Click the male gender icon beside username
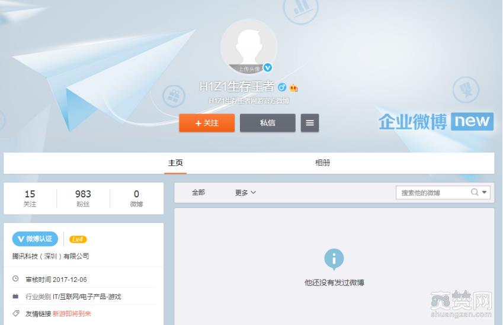Image resolution: width=503 pixels, height=325 pixels. pos(282,87)
